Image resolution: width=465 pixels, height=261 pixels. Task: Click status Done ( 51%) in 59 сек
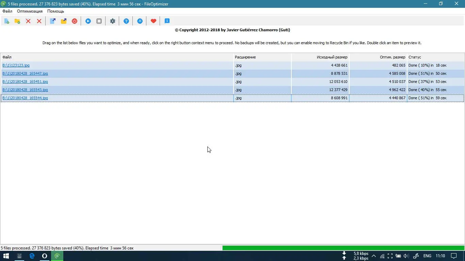[x=427, y=98]
